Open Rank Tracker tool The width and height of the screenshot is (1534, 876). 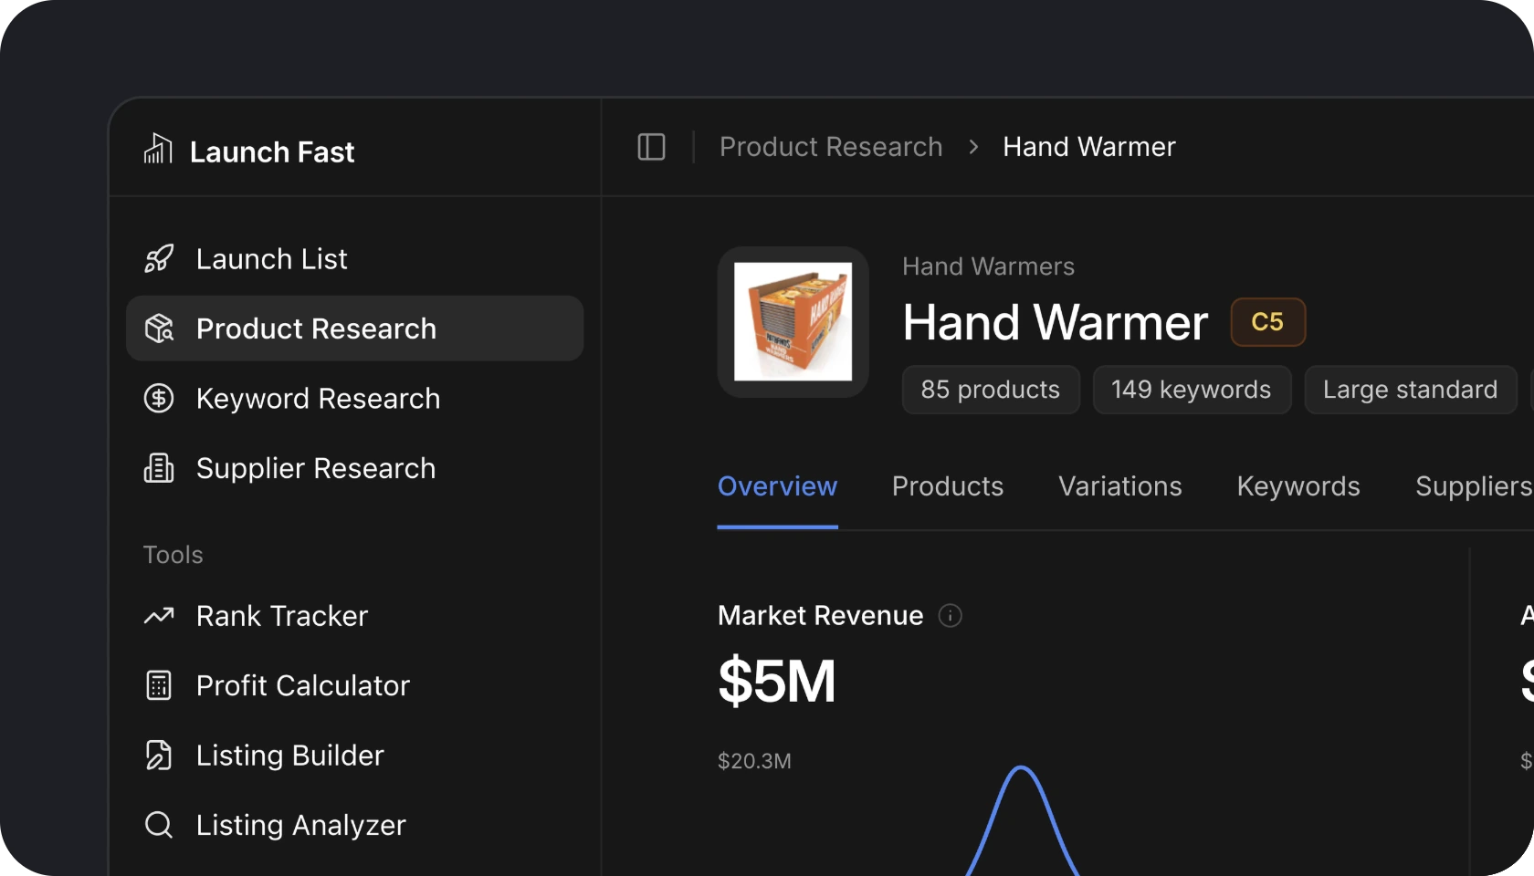tap(354, 616)
